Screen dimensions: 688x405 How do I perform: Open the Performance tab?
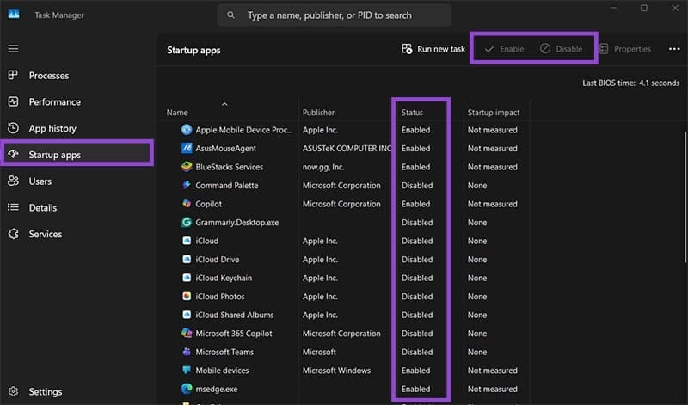(x=54, y=101)
